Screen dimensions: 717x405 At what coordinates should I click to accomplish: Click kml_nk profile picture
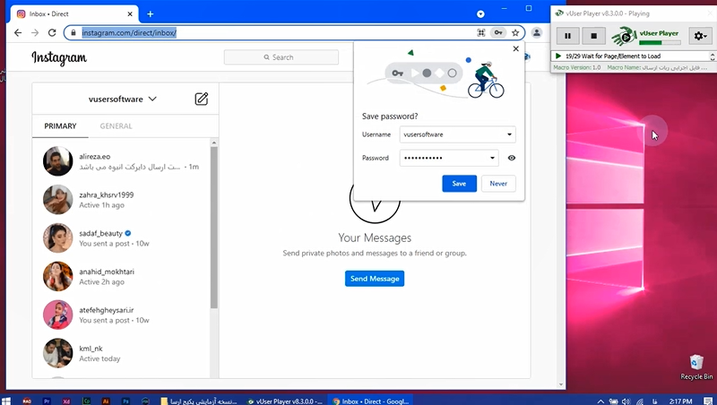pyautogui.click(x=57, y=353)
